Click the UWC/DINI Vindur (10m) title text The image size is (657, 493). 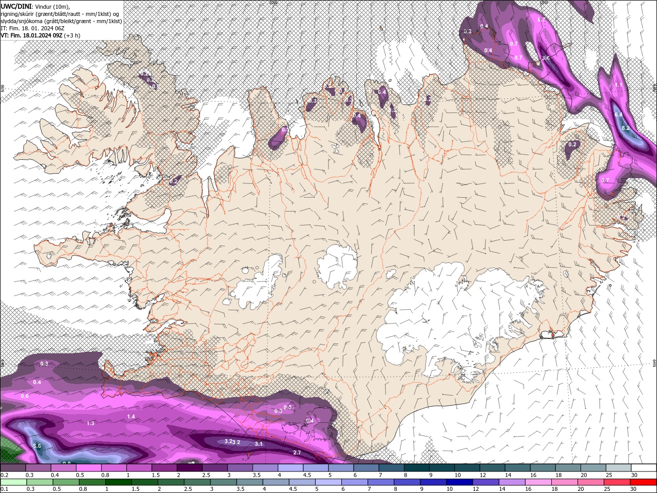tap(34, 6)
